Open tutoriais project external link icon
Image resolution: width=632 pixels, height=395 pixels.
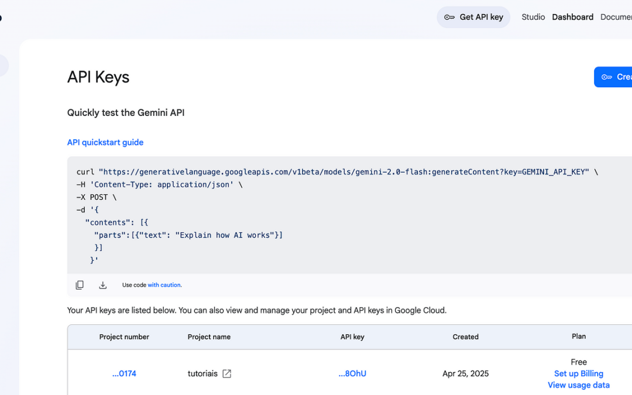point(227,373)
